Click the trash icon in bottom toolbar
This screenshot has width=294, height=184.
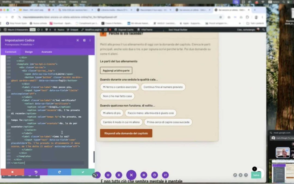(x=119, y=175)
